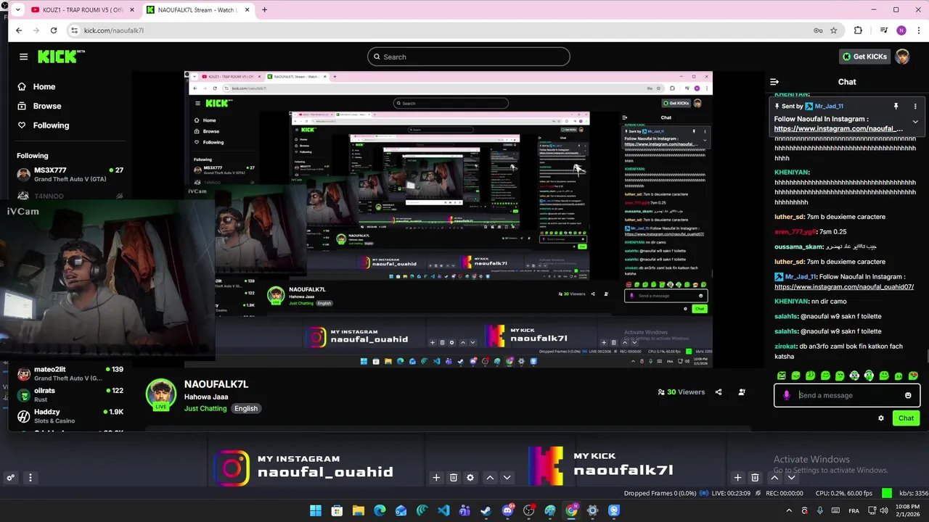This screenshot has width=929, height=522.
Task: Click the up arrow beside the Instagram banner
Action: (x=490, y=477)
